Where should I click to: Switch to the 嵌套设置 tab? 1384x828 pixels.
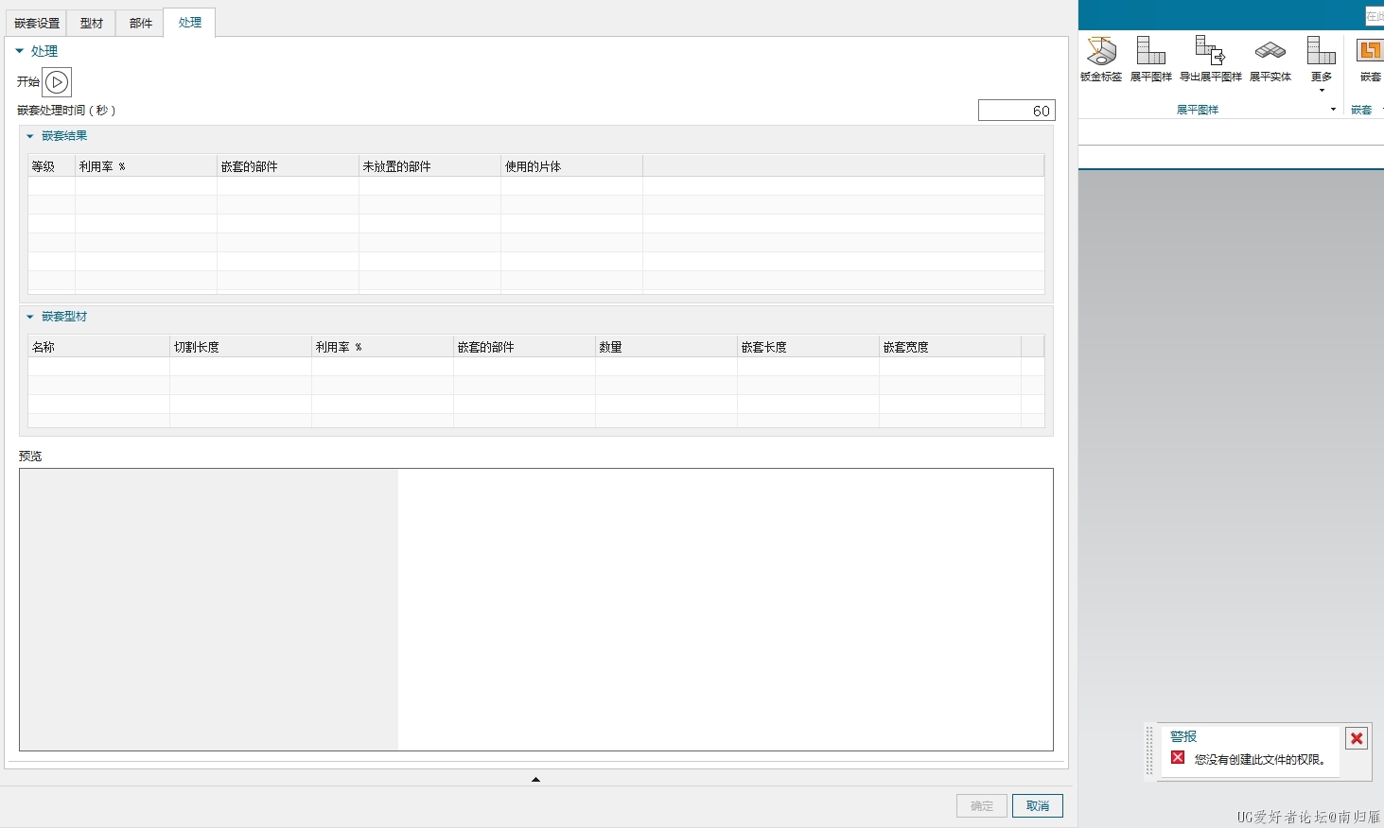(36, 24)
